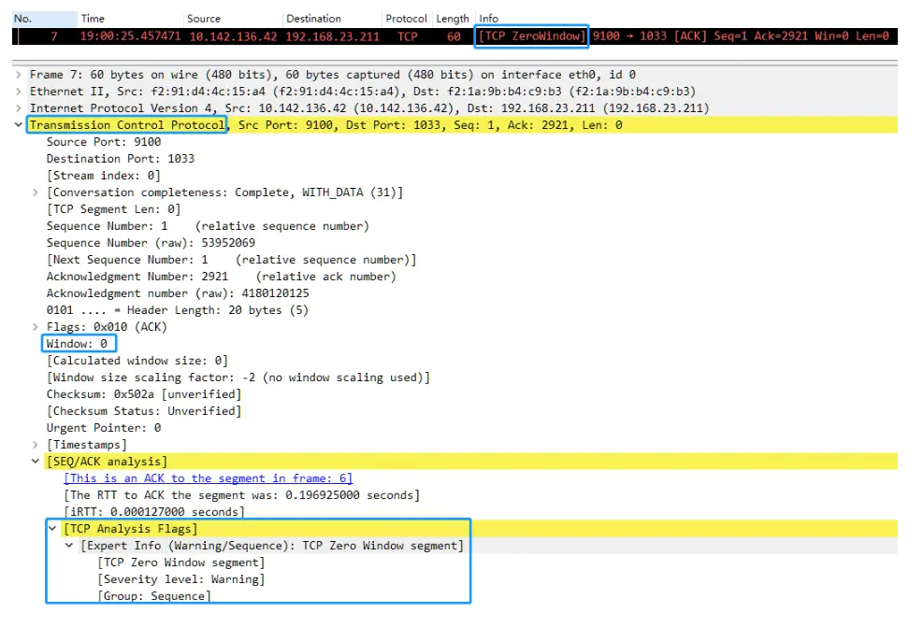Expand the Frame 7 tree row
The image size is (923, 627).
coord(19,75)
